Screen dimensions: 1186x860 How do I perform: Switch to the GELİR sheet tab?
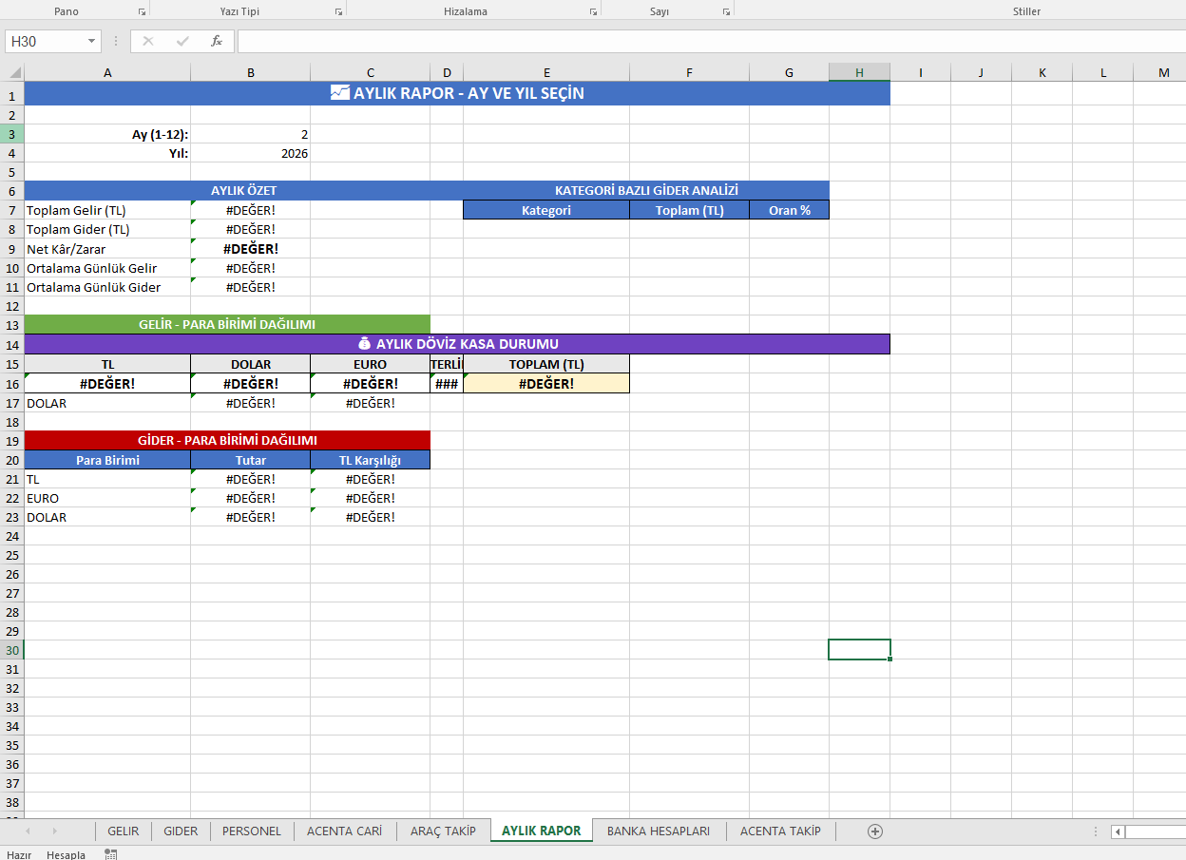click(124, 831)
